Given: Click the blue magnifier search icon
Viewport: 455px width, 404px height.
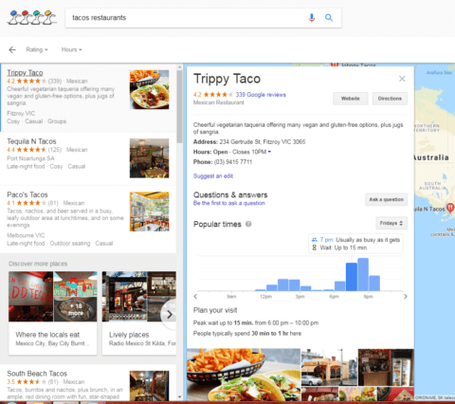Looking at the screenshot, I should click(x=329, y=18).
